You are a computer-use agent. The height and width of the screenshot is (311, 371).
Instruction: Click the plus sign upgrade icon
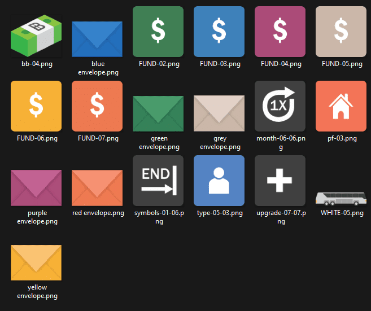280,181
